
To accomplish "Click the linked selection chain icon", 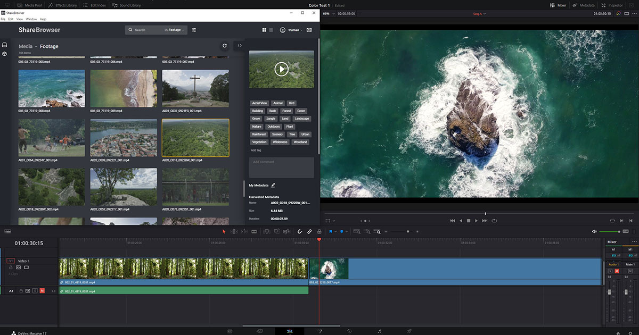I will [309, 231].
